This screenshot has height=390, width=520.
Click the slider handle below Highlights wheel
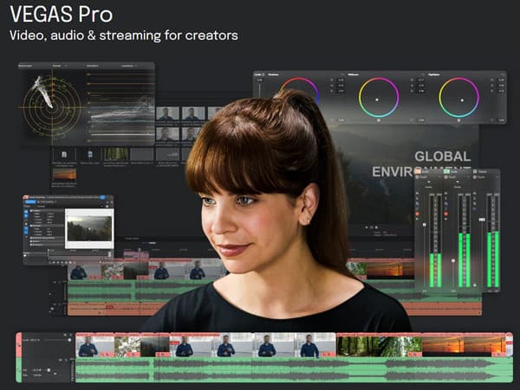coord(459,120)
